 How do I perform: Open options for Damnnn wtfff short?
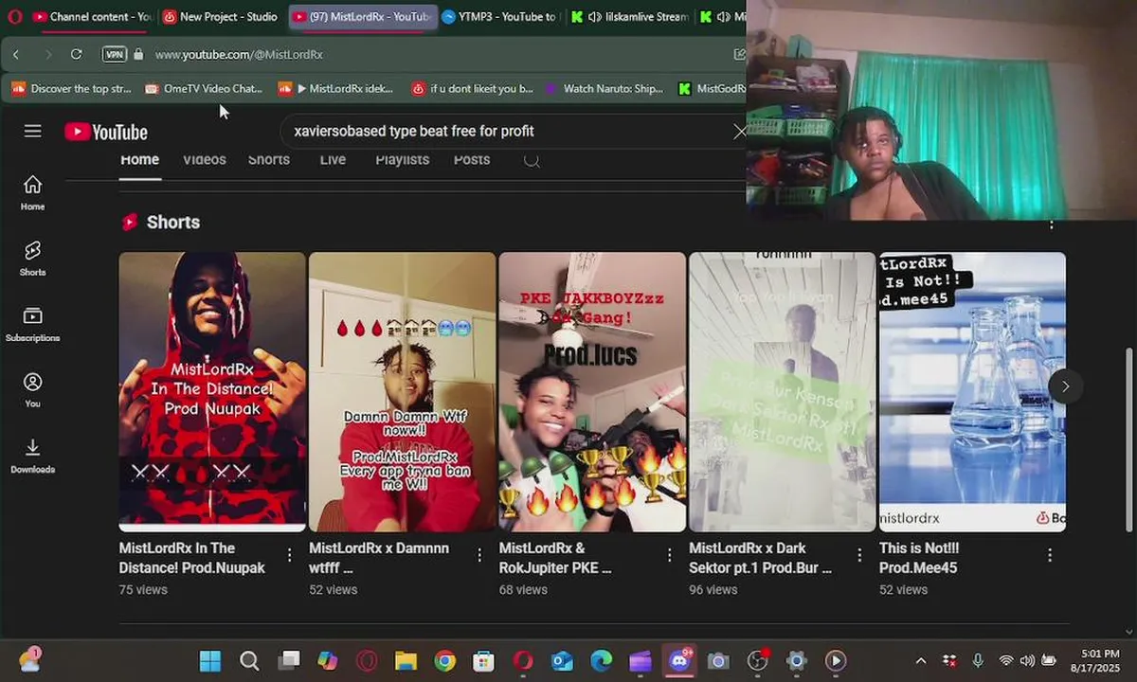[x=479, y=555]
